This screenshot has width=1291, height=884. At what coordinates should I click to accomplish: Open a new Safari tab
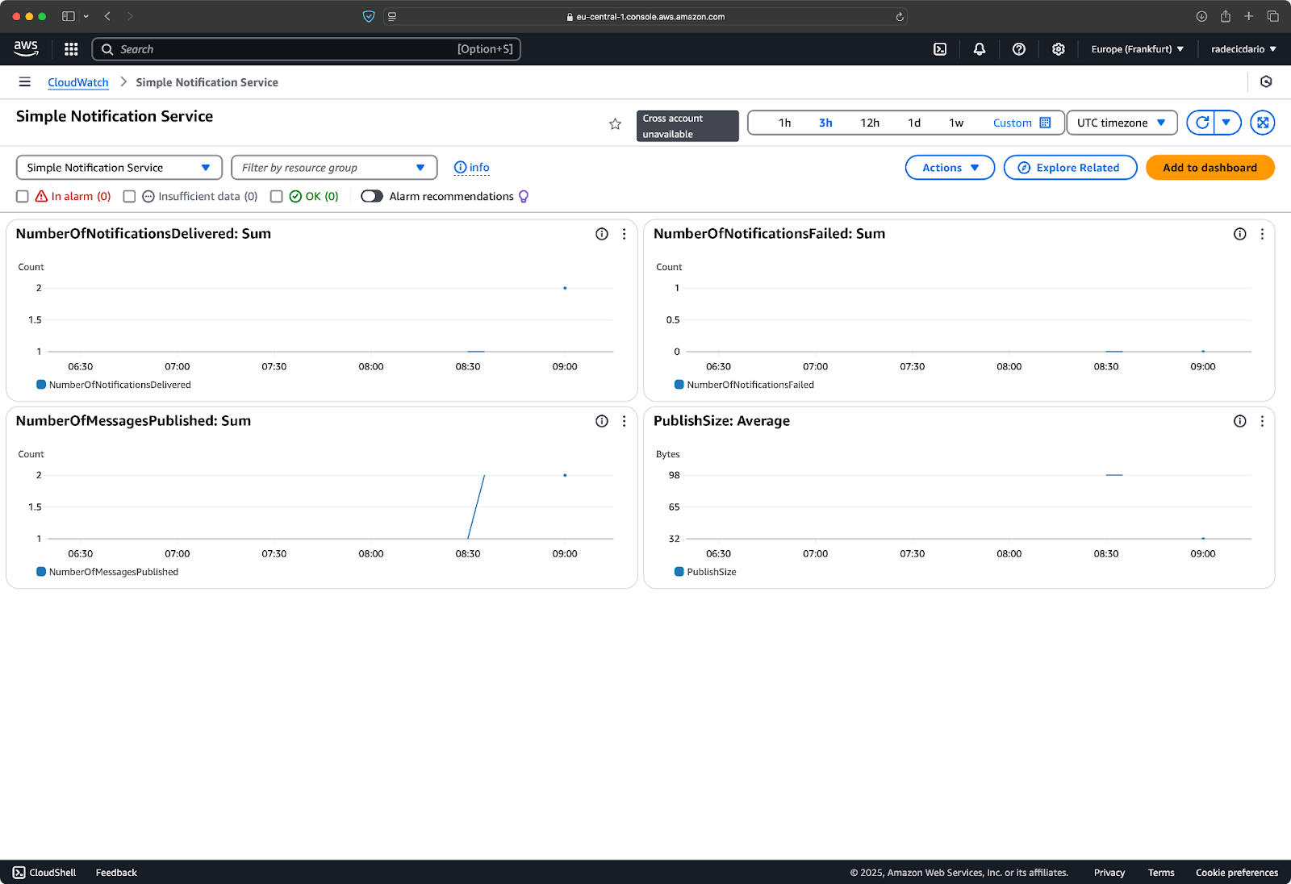1248,16
